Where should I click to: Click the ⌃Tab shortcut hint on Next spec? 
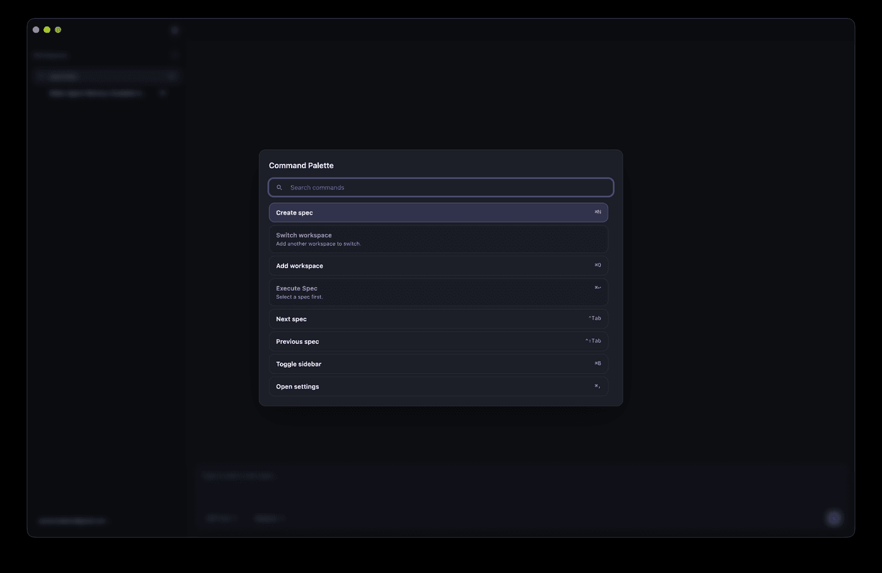pyautogui.click(x=595, y=319)
